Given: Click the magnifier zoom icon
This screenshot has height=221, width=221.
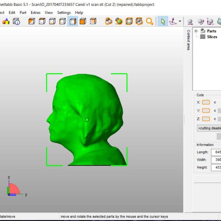Looking at the screenshot, I should [x=150, y=21].
